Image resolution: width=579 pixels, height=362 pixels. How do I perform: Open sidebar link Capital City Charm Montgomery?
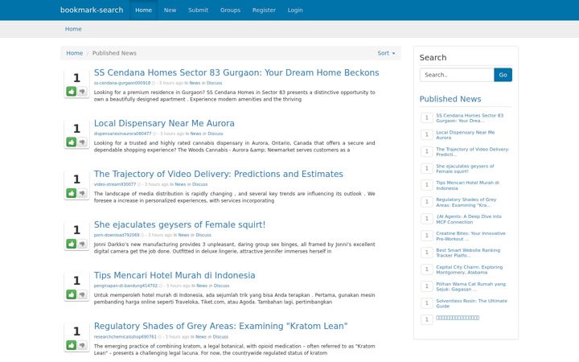470,269
